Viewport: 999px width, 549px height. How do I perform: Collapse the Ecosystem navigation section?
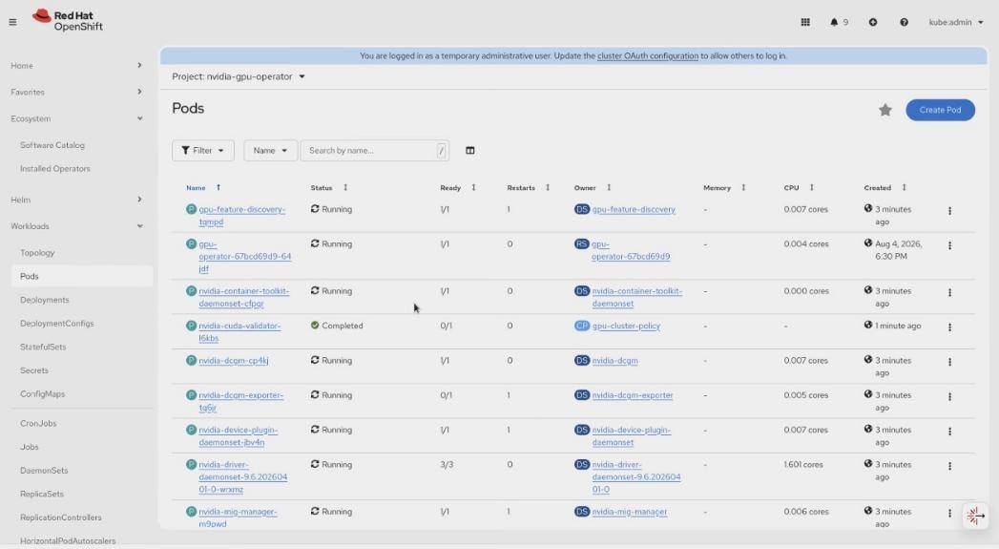(x=76, y=118)
